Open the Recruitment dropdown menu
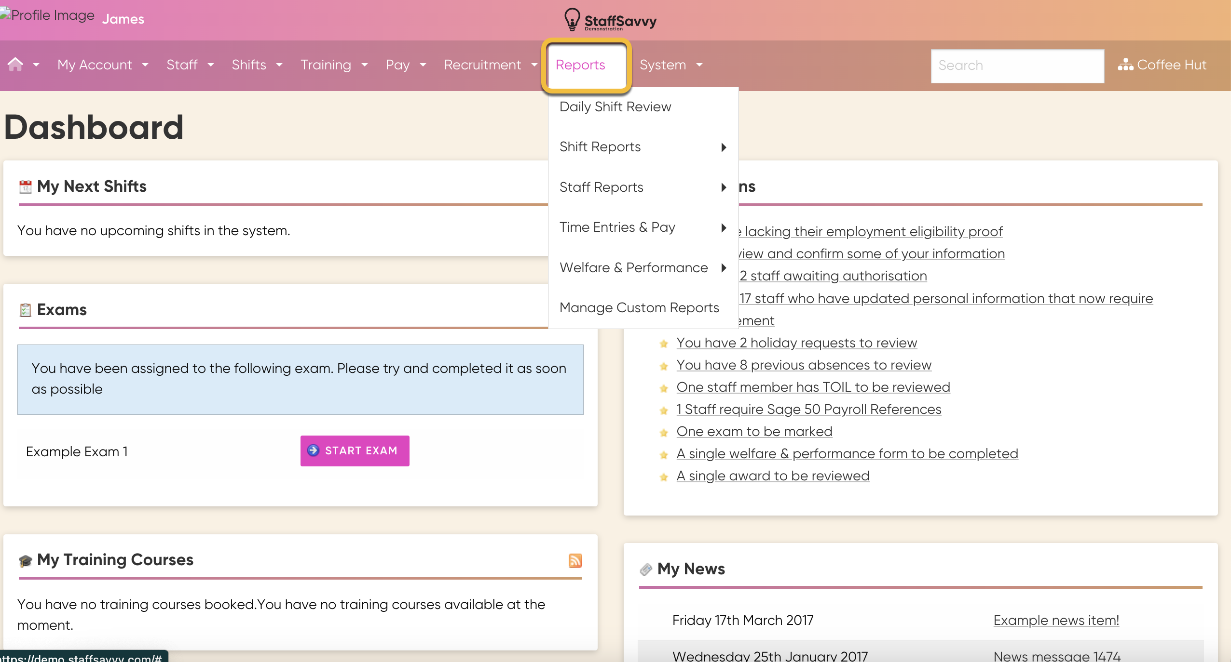Screen dimensions: 1231x662 point(491,65)
